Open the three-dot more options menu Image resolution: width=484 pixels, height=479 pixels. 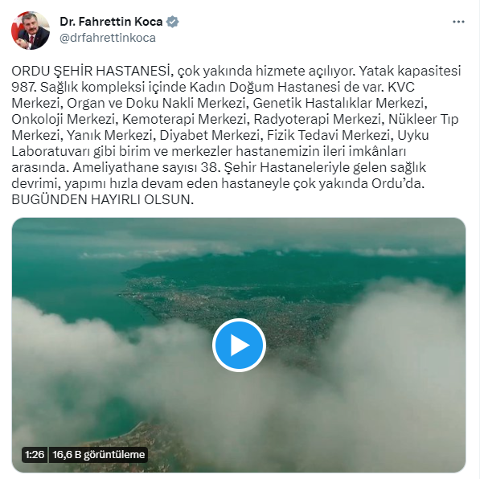point(458,22)
